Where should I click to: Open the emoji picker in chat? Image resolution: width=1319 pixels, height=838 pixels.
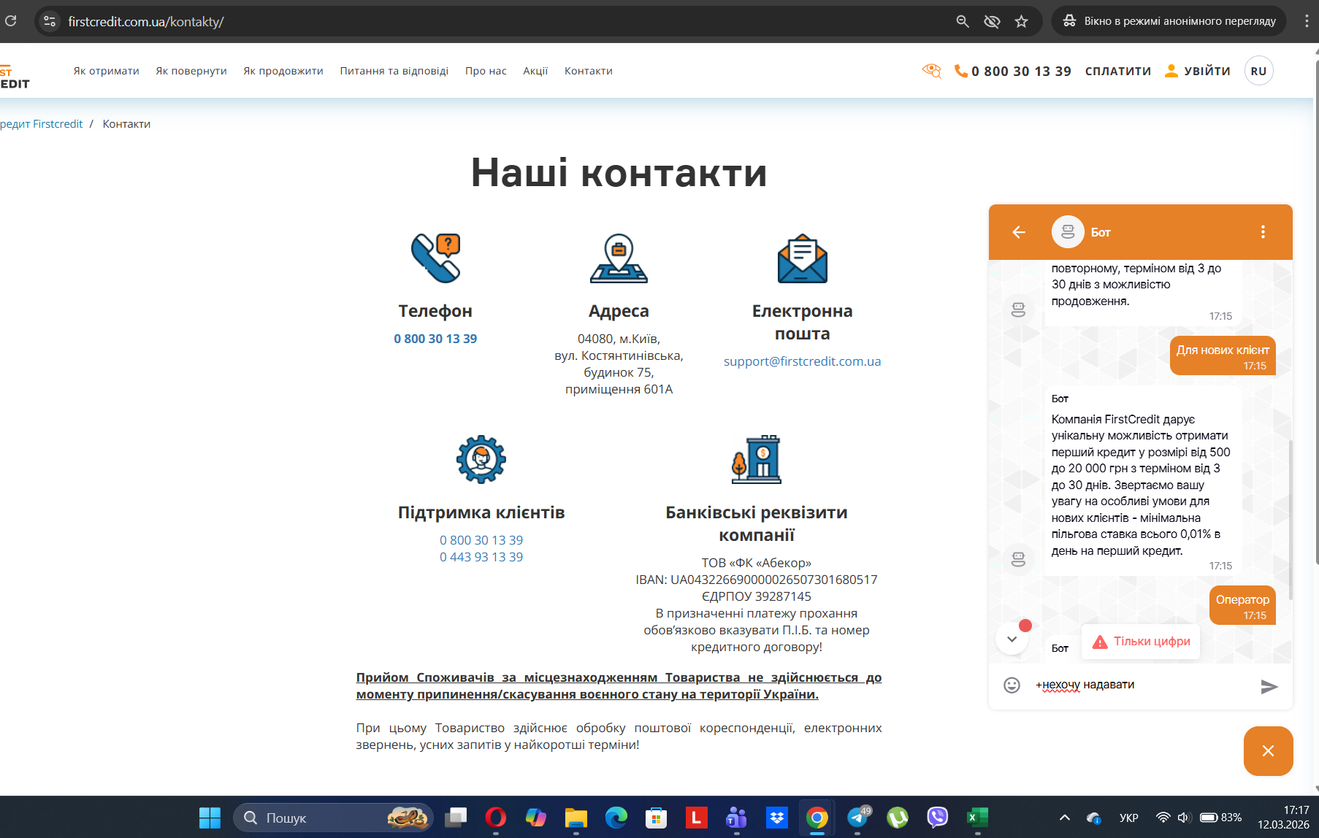(x=1012, y=685)
